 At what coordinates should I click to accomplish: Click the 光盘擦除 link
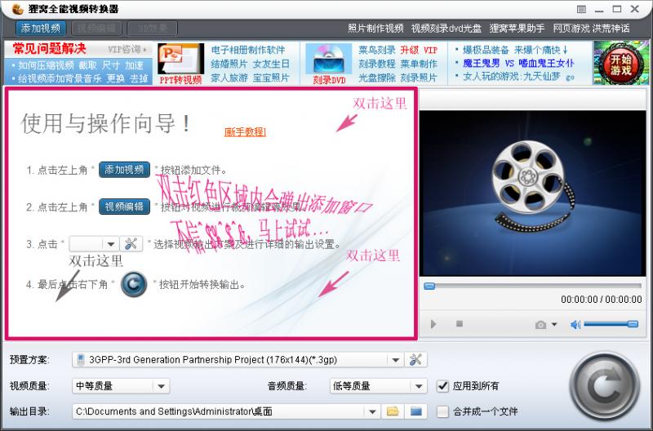(377, 78)
